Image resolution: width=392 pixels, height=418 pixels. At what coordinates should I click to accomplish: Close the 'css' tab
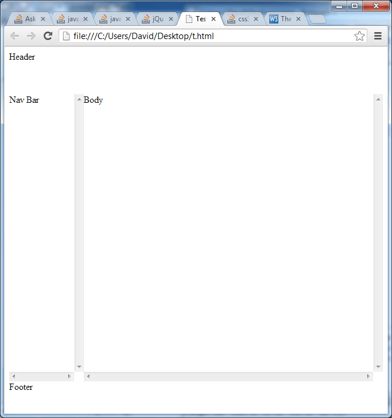(256, 19)
